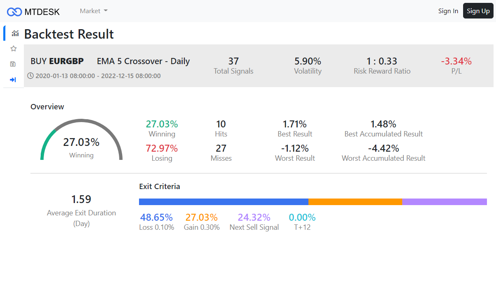Click the save disk sidebar icon
The height and width of the screenshot is (291, 496).
point(13,64)
